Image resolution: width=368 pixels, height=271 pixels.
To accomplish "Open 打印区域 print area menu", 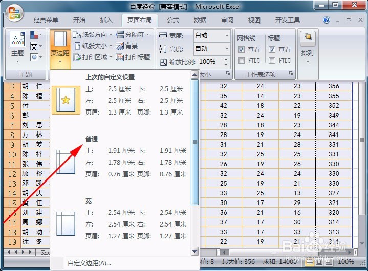I will tap(93, 57).
